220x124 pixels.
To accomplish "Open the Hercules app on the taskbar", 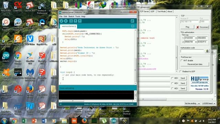I will pyautogui.click(x=124, y=121).
